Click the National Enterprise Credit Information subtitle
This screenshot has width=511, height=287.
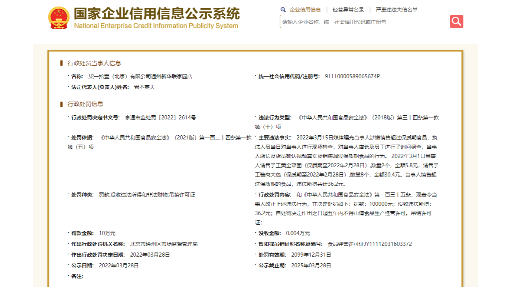156,26
